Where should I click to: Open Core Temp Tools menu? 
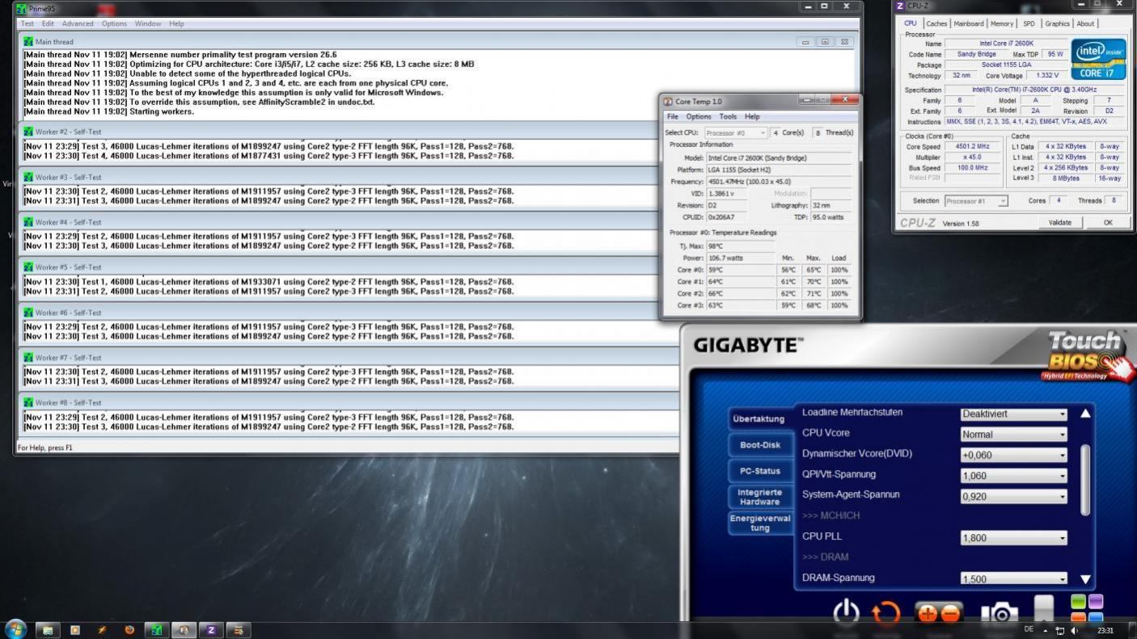[728, 116]
